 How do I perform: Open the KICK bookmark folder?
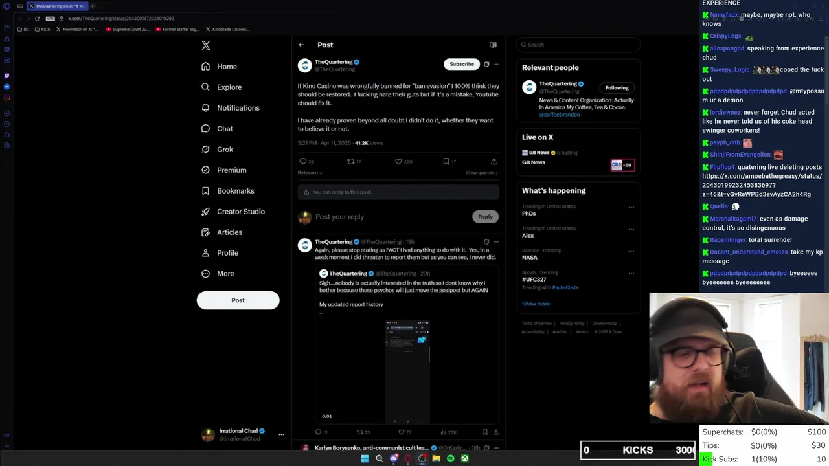43,29
